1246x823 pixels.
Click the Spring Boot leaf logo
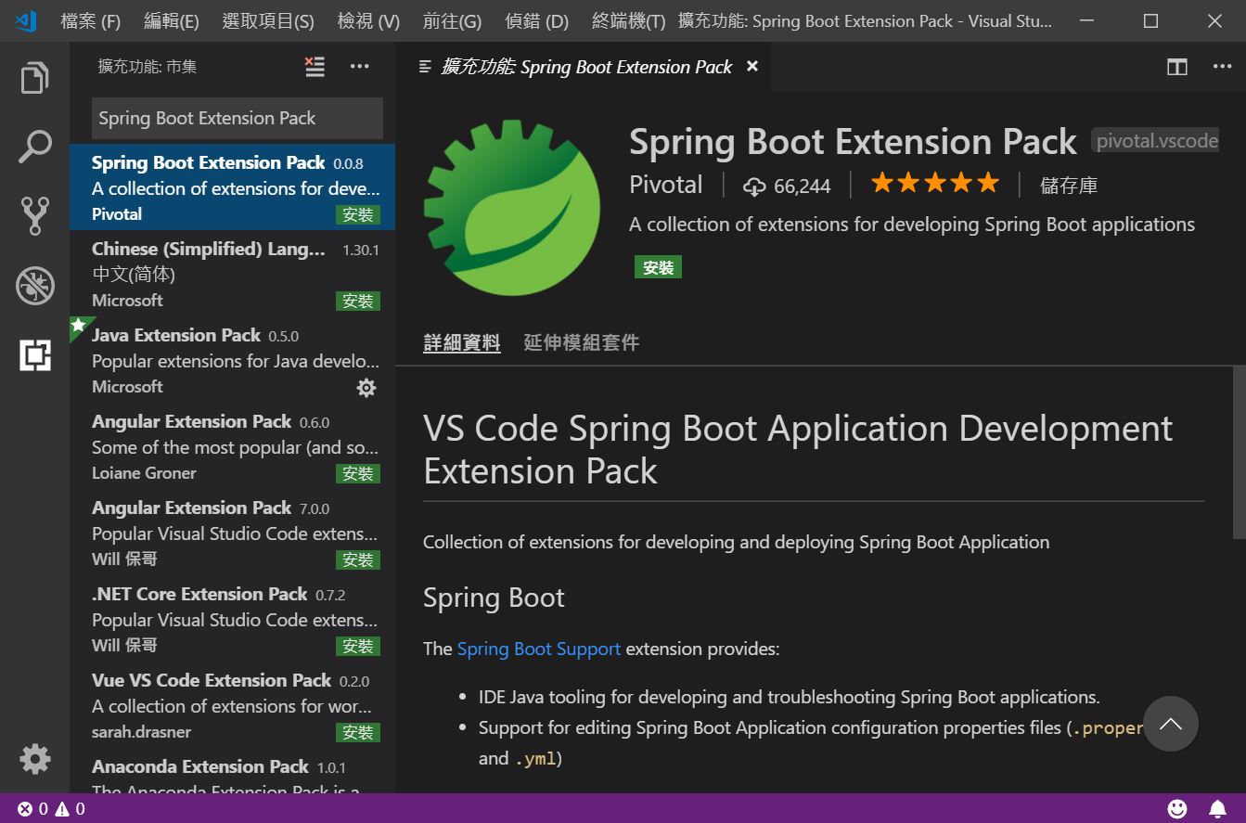pos(512,208)
